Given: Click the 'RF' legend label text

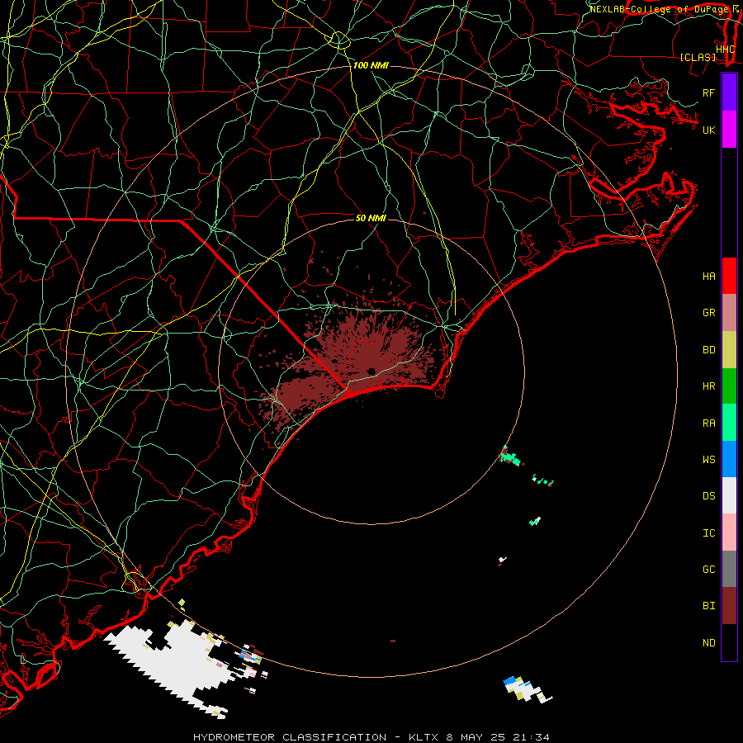Looking at the screenshot, I should [x=708, y=92].
